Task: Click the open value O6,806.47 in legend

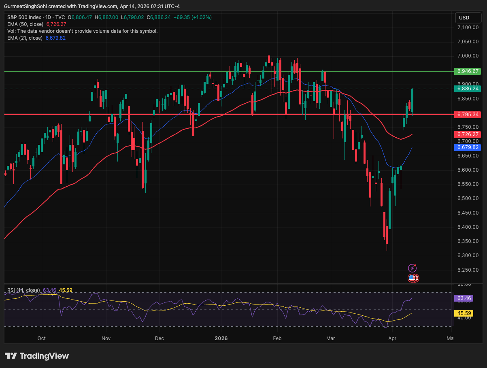Action: 80,17
